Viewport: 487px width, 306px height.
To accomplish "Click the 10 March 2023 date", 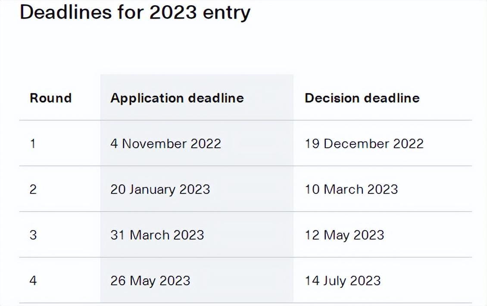I will (x=351, y=190).
